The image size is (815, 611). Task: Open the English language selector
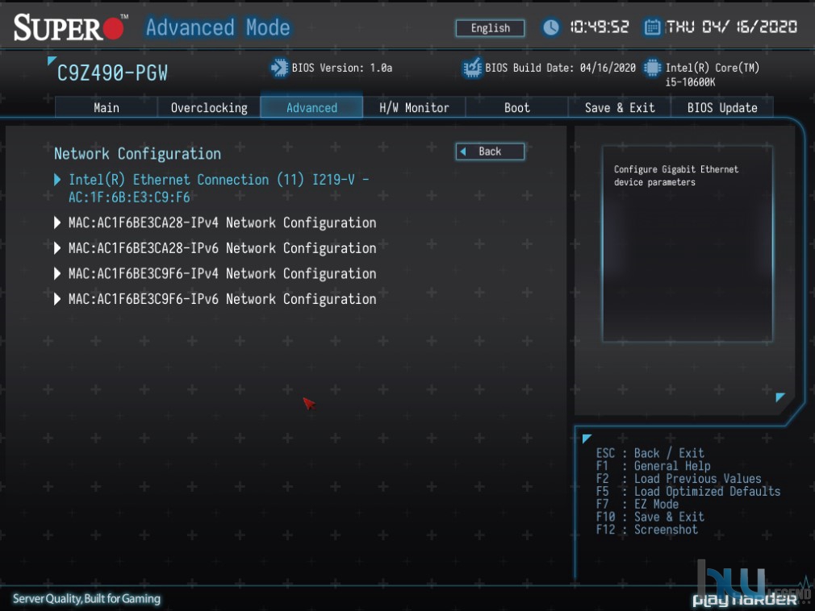click(x=490, y=28)
